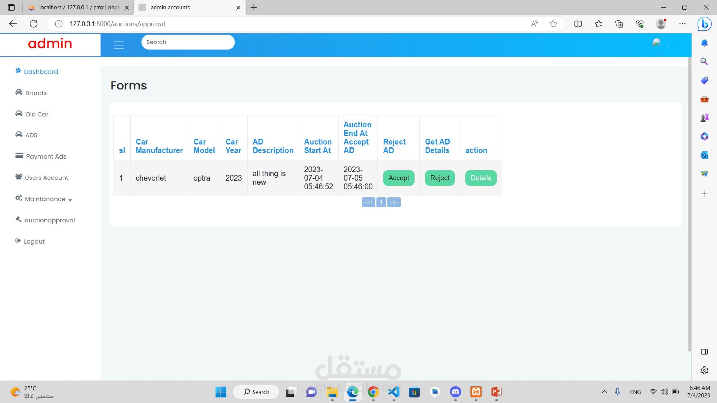Open the auctionapproval sidebar menu item
717x403 pixels.
click(49, 220)
